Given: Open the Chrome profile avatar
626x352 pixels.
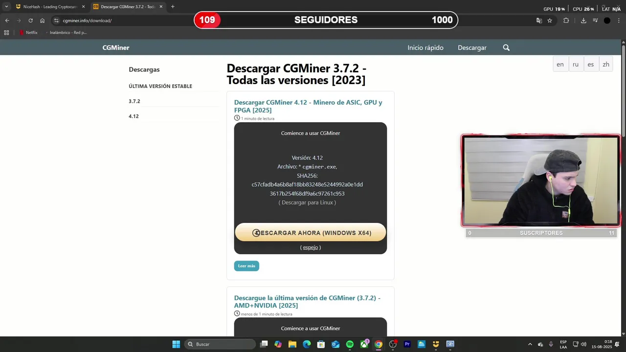Looking at the screenshot, I should [x=607, y=21].
